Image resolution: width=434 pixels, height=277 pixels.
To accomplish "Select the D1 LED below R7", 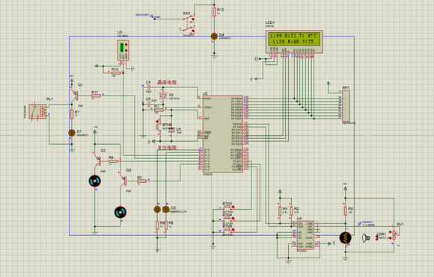I will [x=72, y=133].
